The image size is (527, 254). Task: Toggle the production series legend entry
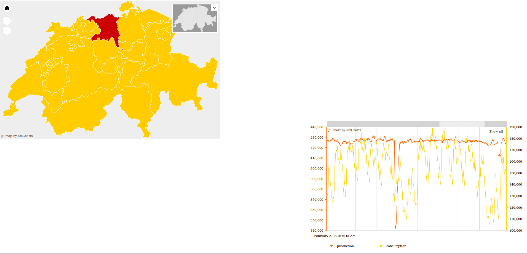coord(340,246)
